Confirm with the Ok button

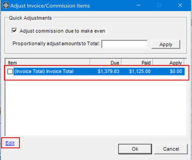[135, 149]
